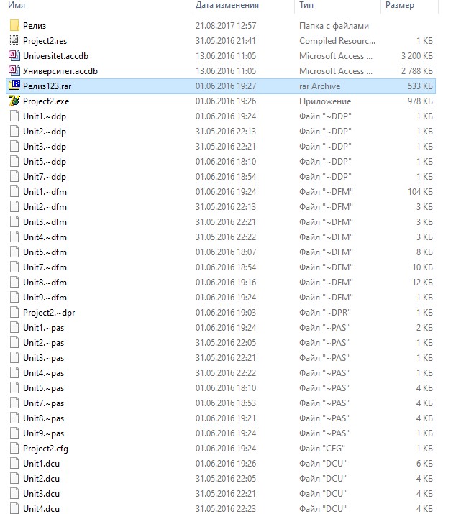Click the Unit1.~ddp file icon
461x514 pixels.
point(14,116)
